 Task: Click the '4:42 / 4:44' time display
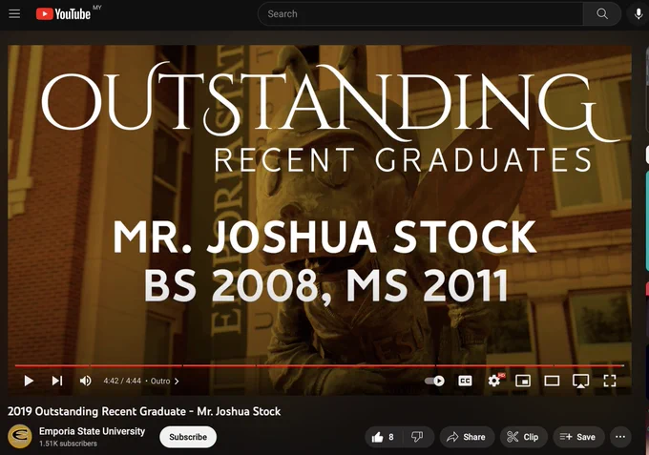[122, 381]
